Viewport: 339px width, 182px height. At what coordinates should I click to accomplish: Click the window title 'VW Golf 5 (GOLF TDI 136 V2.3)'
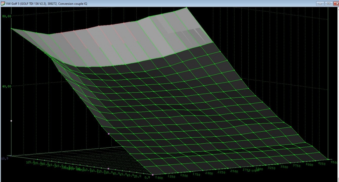pyautogui.click(x=26, y=4)
